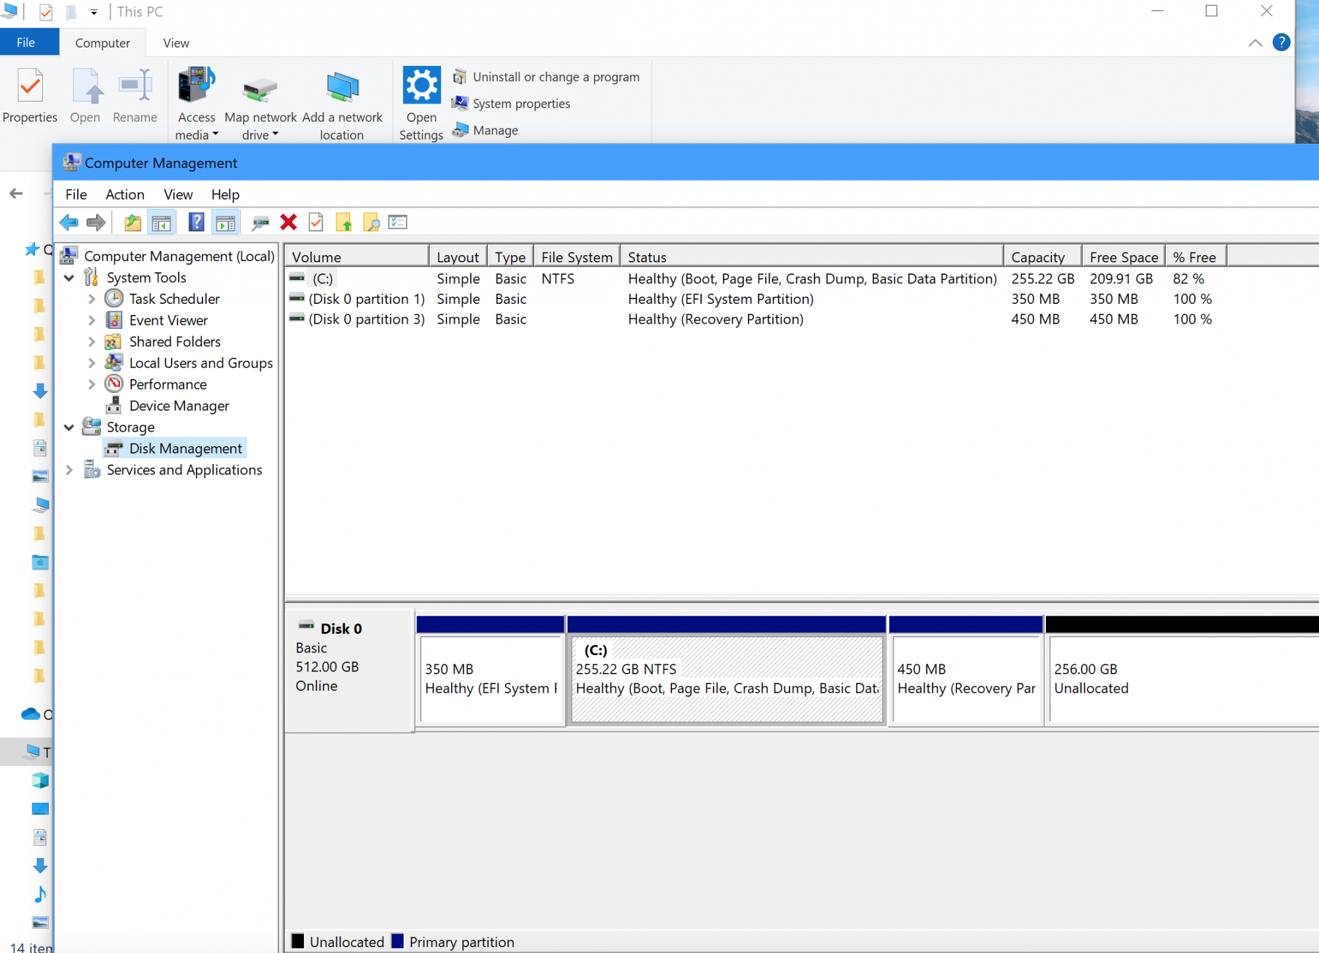Select the Disk 0 partition 1 row
Screen dimensions: 1319x953
[755, 299]
